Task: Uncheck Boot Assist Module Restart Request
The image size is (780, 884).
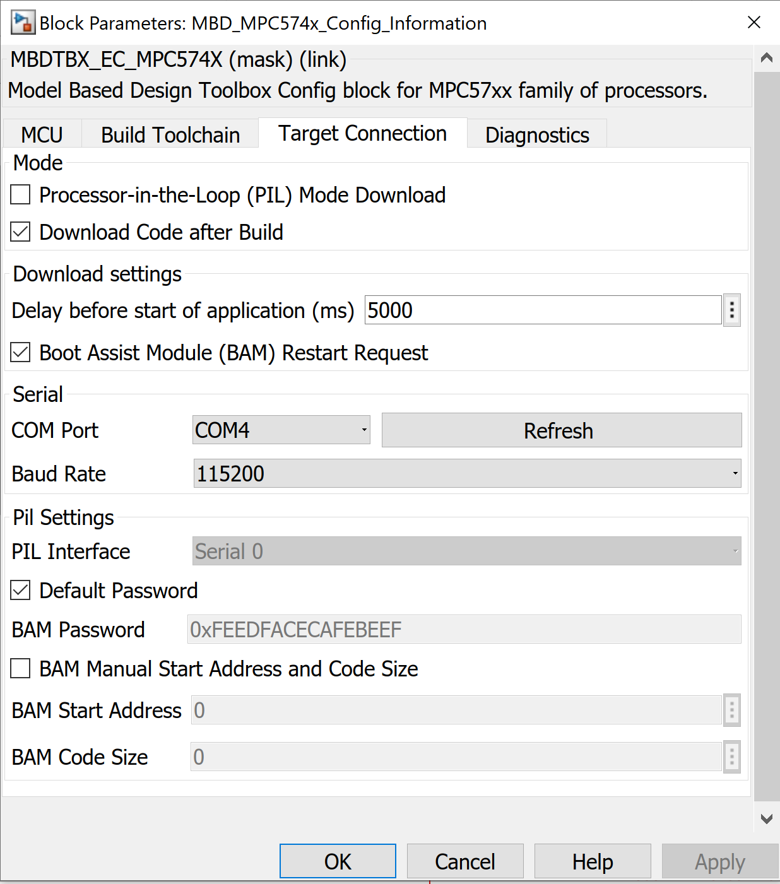Action: tap(20, 353)
